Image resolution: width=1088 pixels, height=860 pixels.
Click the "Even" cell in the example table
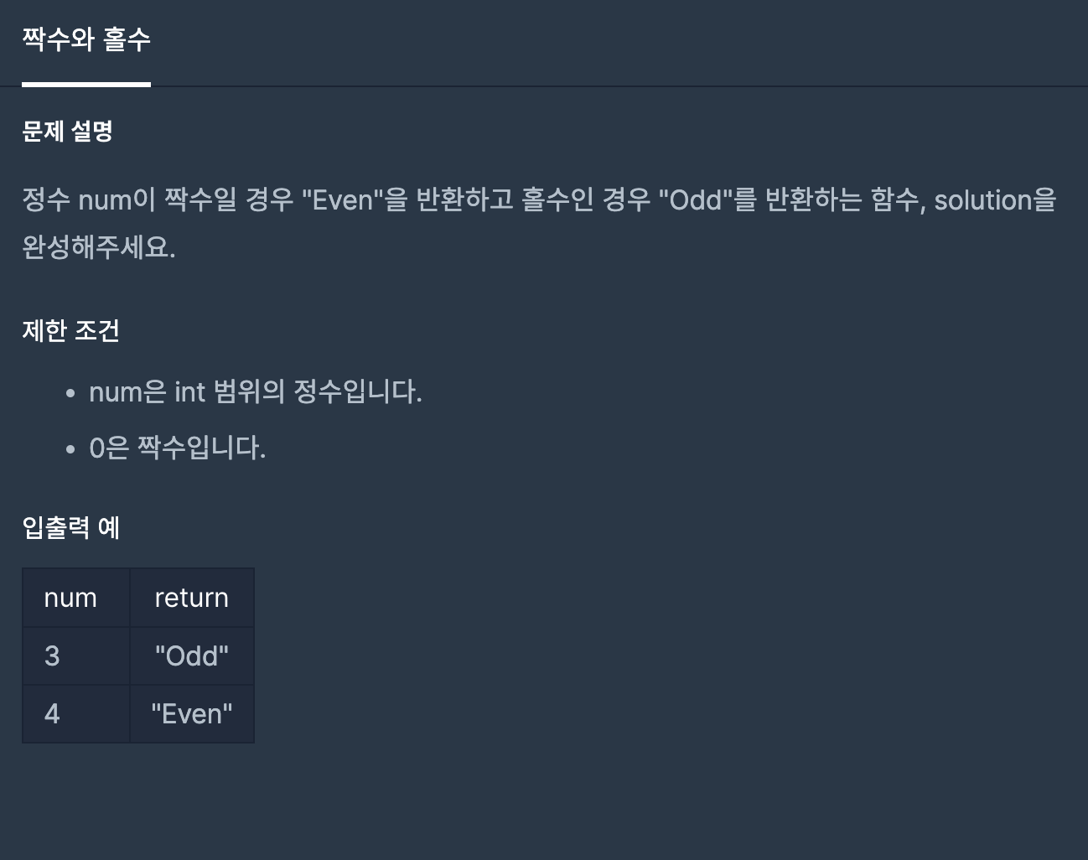[191, 713]
